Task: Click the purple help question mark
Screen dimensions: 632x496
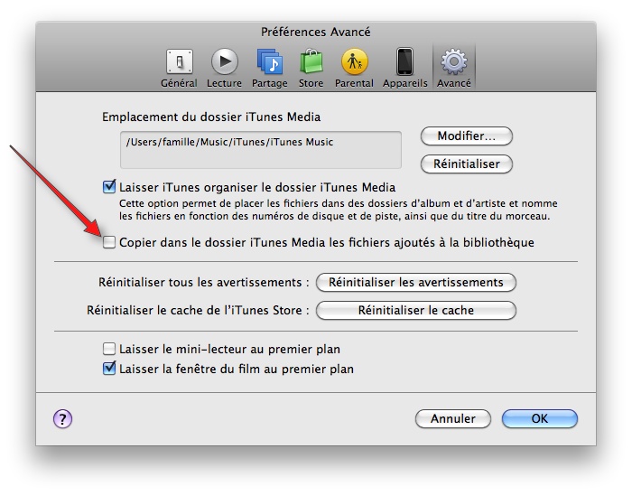Action: (x=62, y=418)
